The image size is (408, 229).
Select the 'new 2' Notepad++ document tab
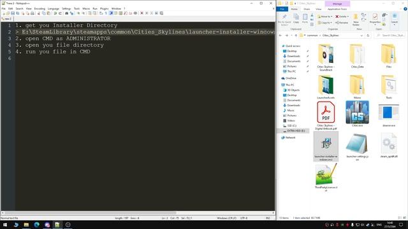pyautogui.click(x=7, y=18)
